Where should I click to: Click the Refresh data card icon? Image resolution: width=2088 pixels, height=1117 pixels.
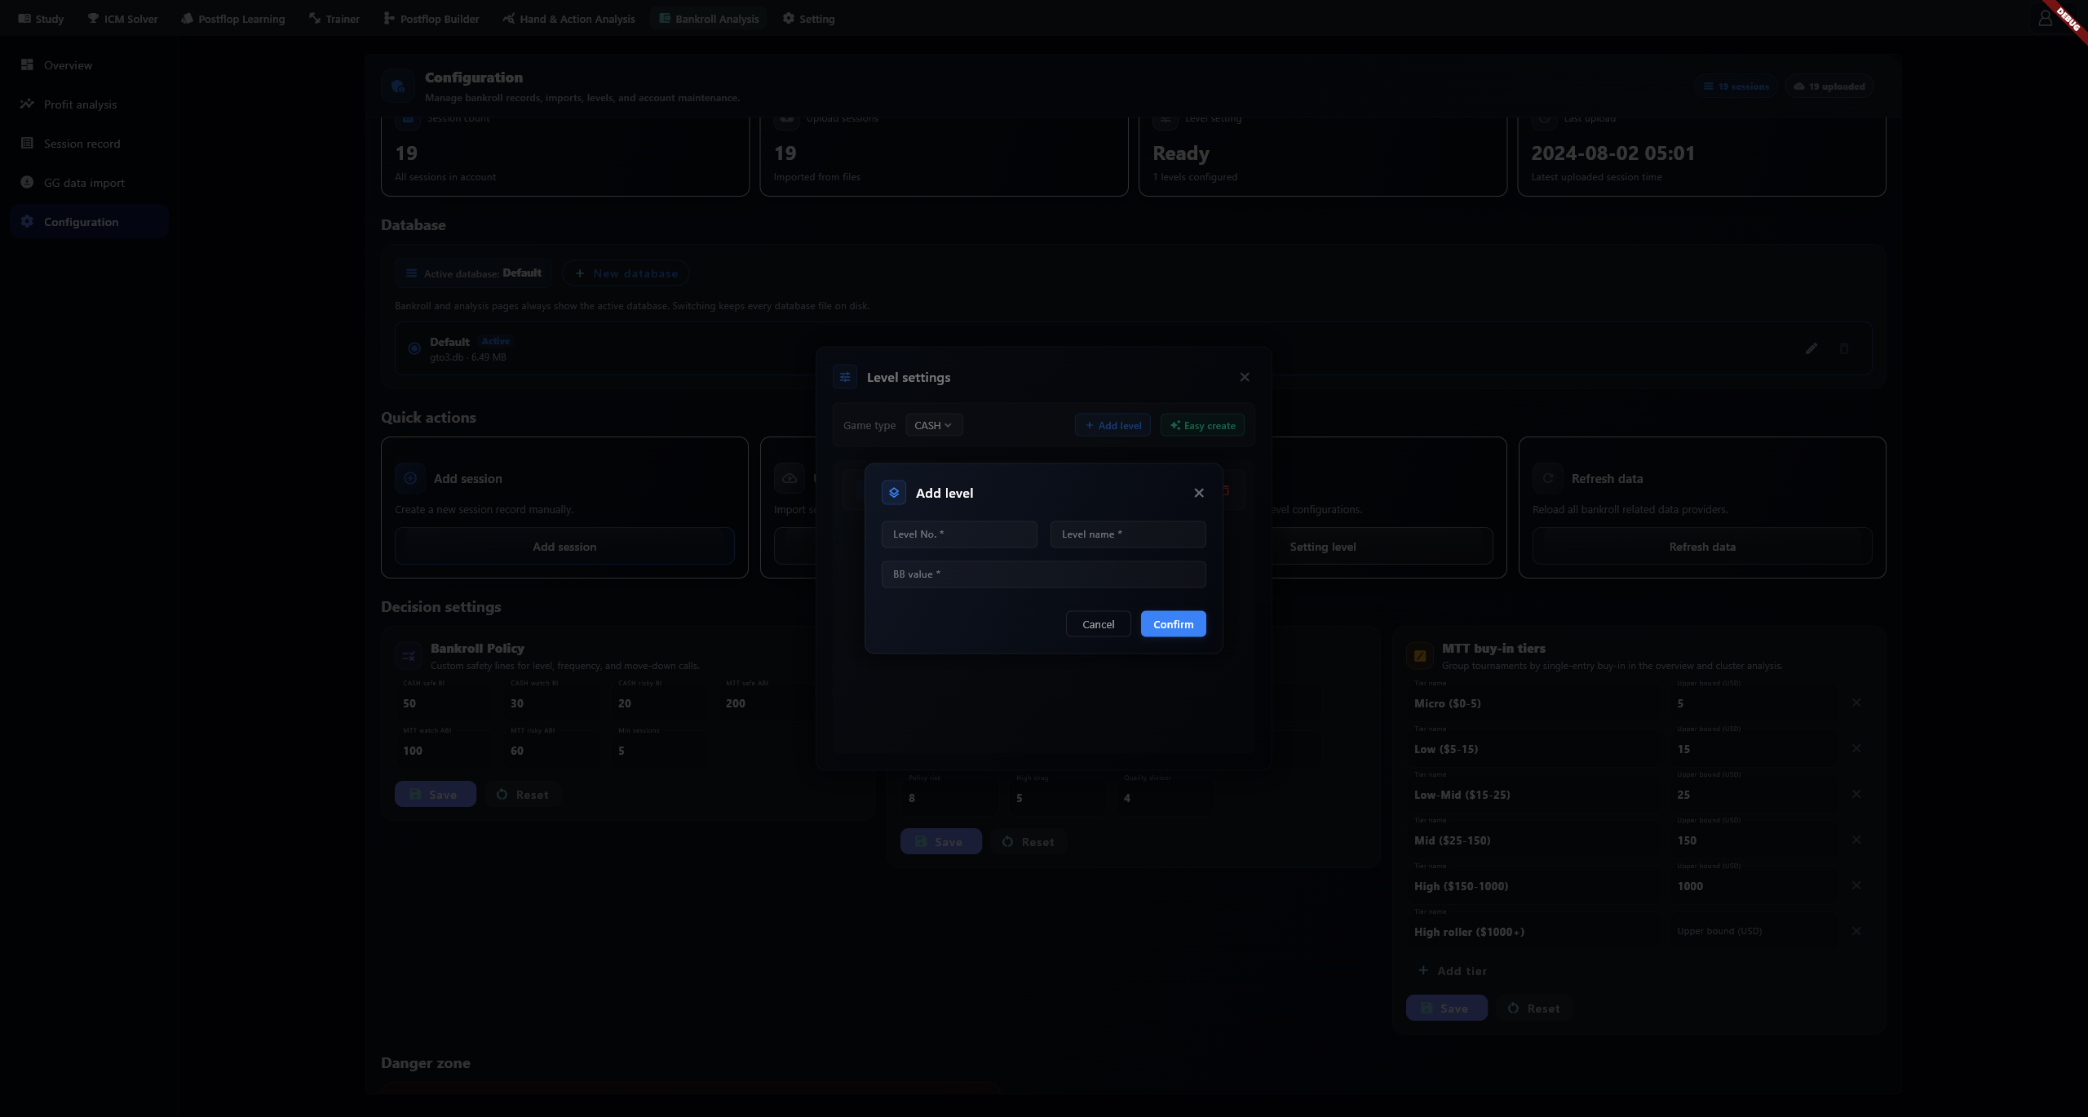pos(1547,478)
